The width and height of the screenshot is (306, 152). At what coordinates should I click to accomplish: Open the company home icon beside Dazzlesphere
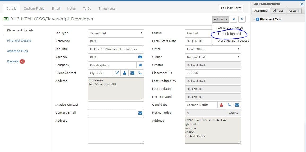[x=140, y=65]
